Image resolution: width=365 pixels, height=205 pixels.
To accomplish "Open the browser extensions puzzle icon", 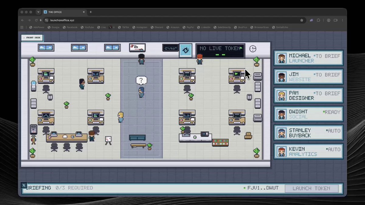I will [318, 20].
